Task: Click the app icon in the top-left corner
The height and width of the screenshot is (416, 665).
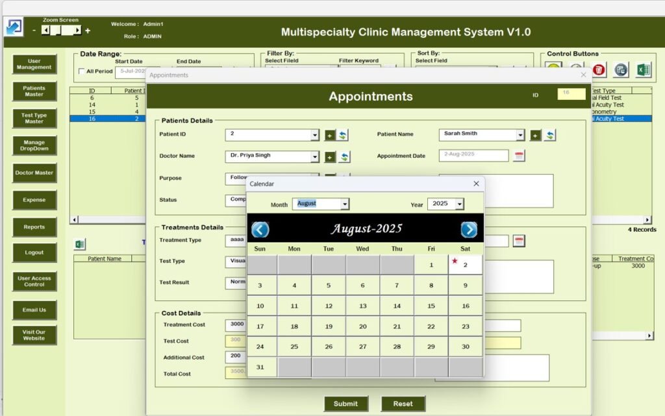Action: point(14,27)
